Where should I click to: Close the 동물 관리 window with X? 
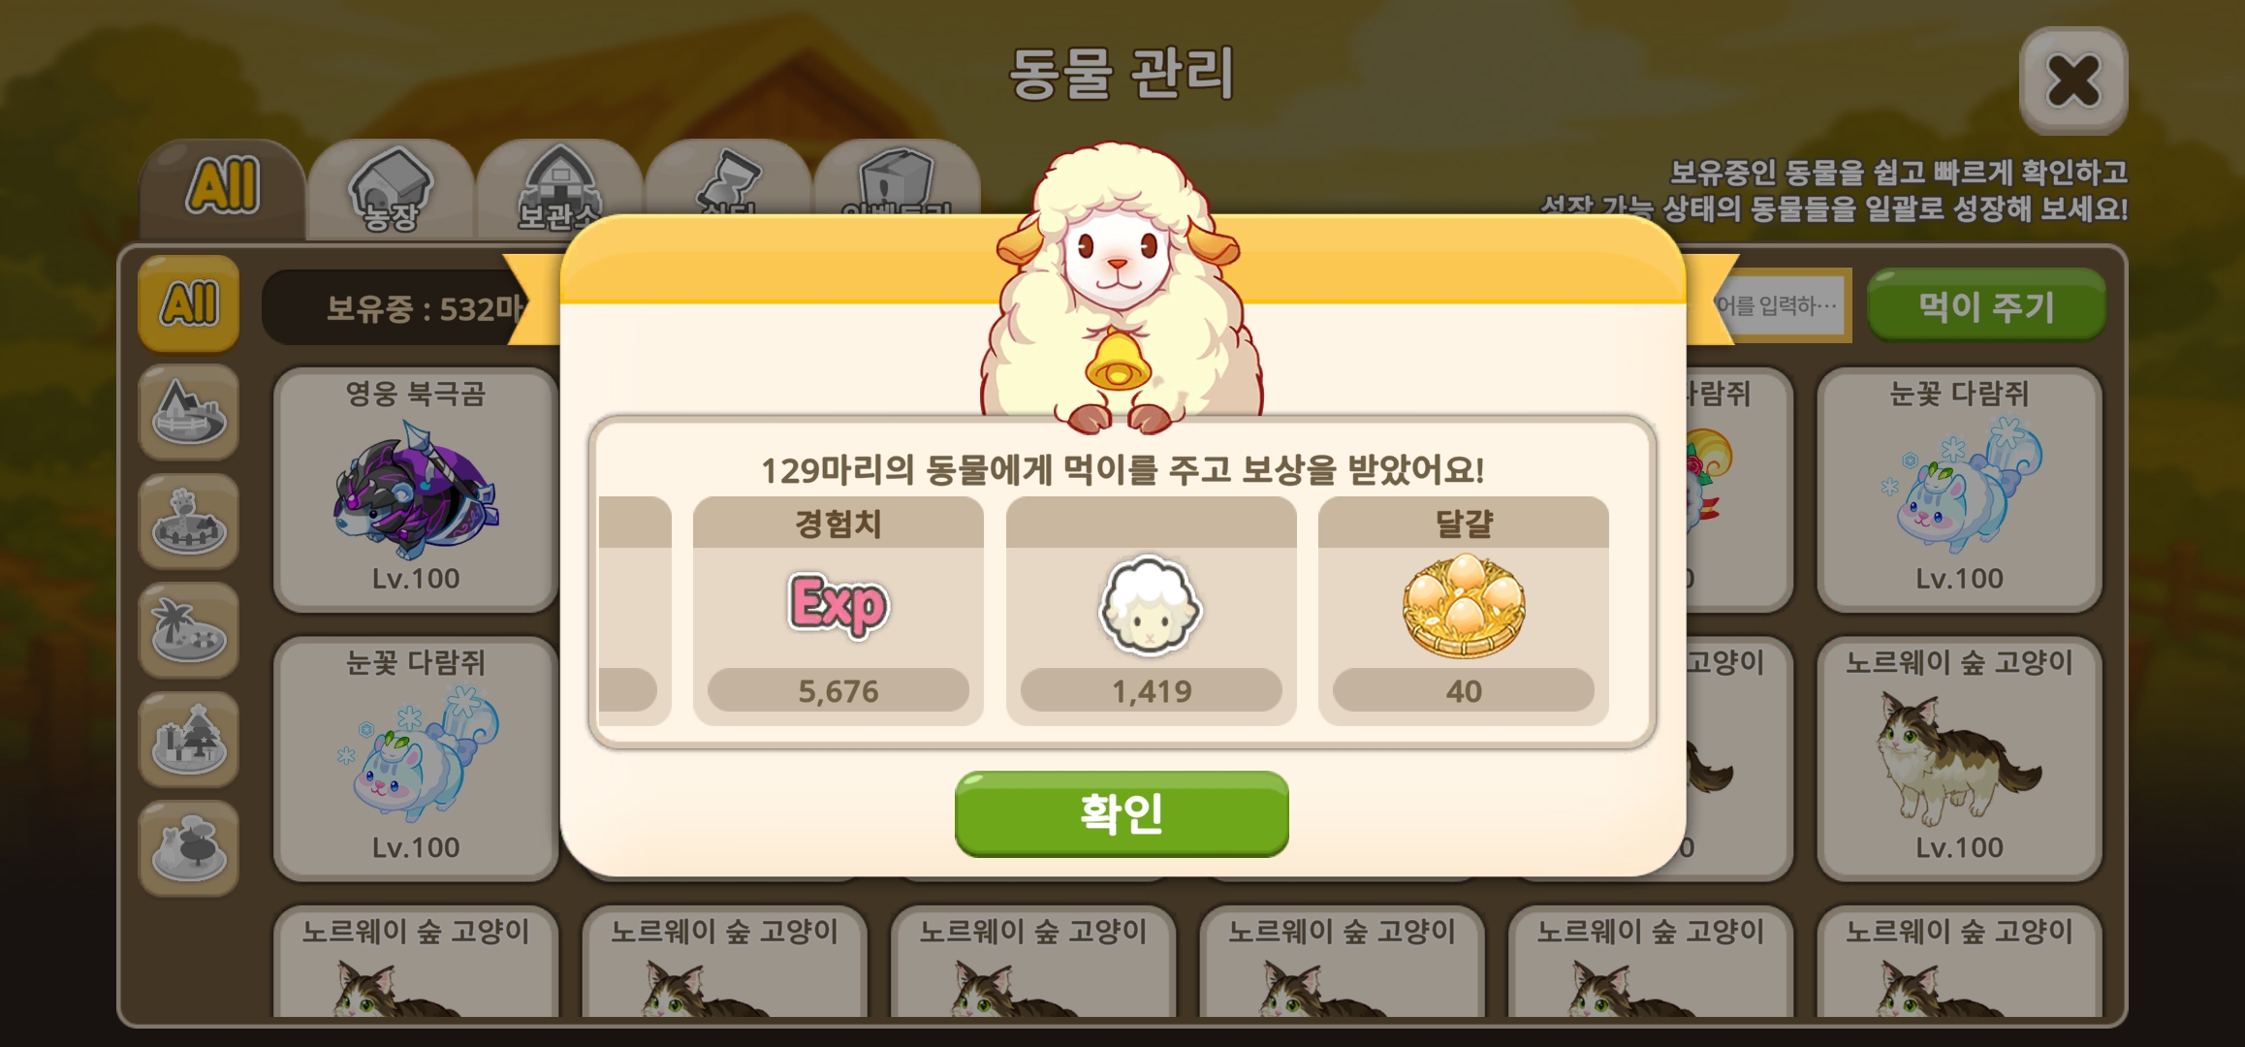[2073, 80]
